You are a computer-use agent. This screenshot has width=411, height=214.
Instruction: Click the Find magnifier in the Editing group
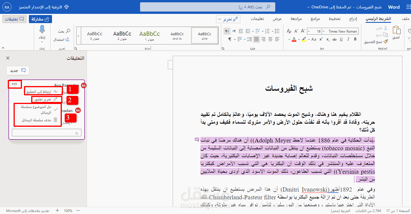pos(68,31)
